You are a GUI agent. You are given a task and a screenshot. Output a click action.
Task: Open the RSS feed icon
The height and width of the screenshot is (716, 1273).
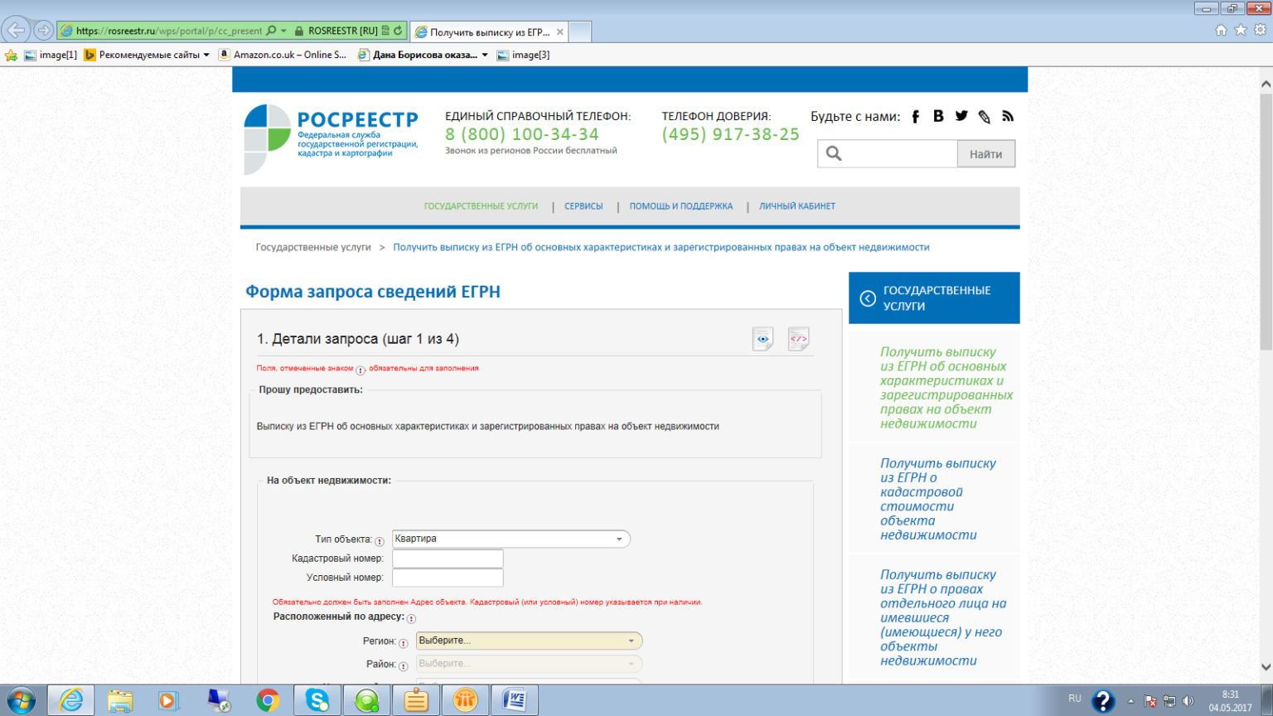click(1008, 117)
